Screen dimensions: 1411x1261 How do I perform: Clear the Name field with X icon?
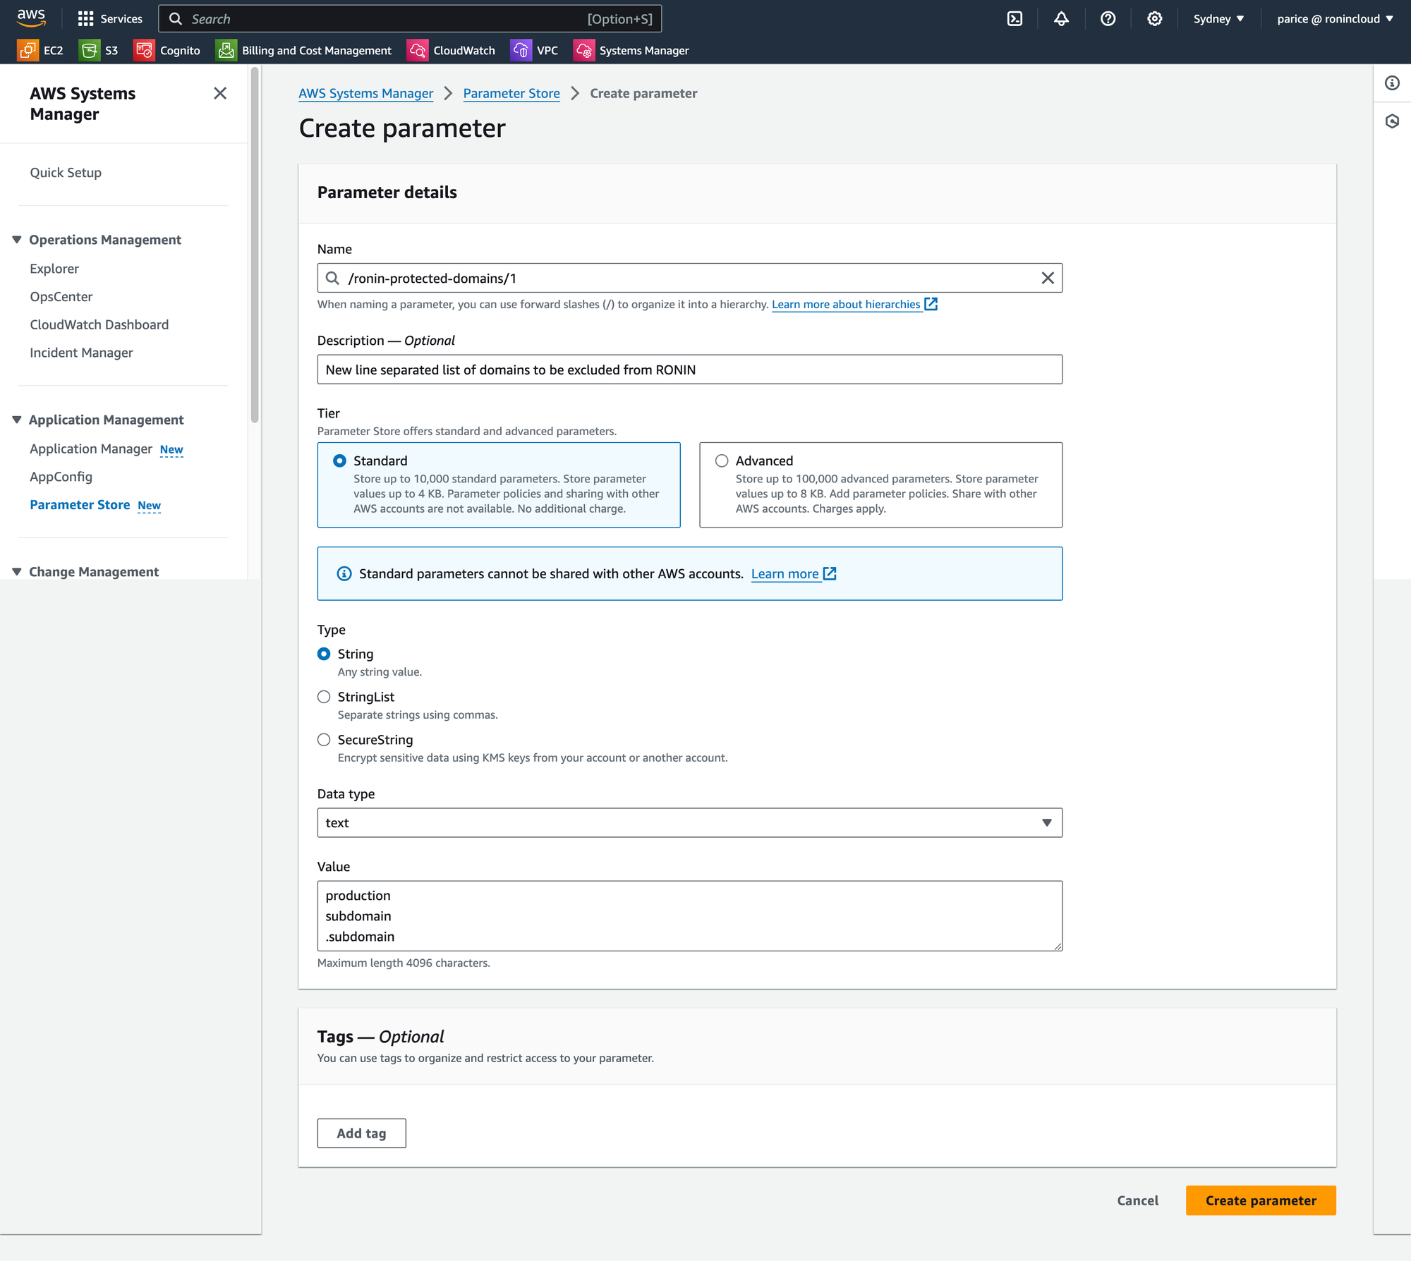(x=1048, y=278)
